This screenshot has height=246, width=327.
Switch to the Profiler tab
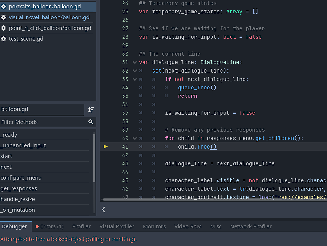point(81,226)
